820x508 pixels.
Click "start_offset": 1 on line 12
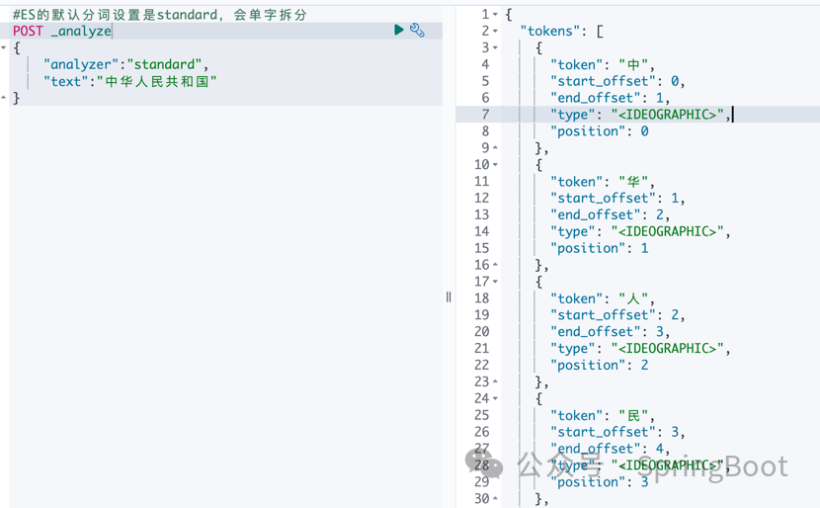(x=617, y=198)
